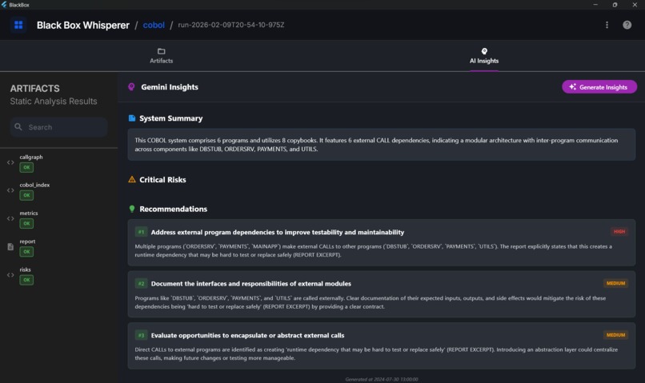The height and width of the screenshot is (383, 645).
Task: Click the OK badge under cobol_index
Action: (26, 196)
